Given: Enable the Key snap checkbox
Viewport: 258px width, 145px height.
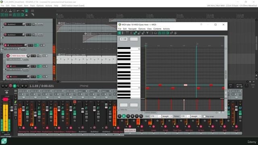Looking at the screenshot, I should point(204,116).
